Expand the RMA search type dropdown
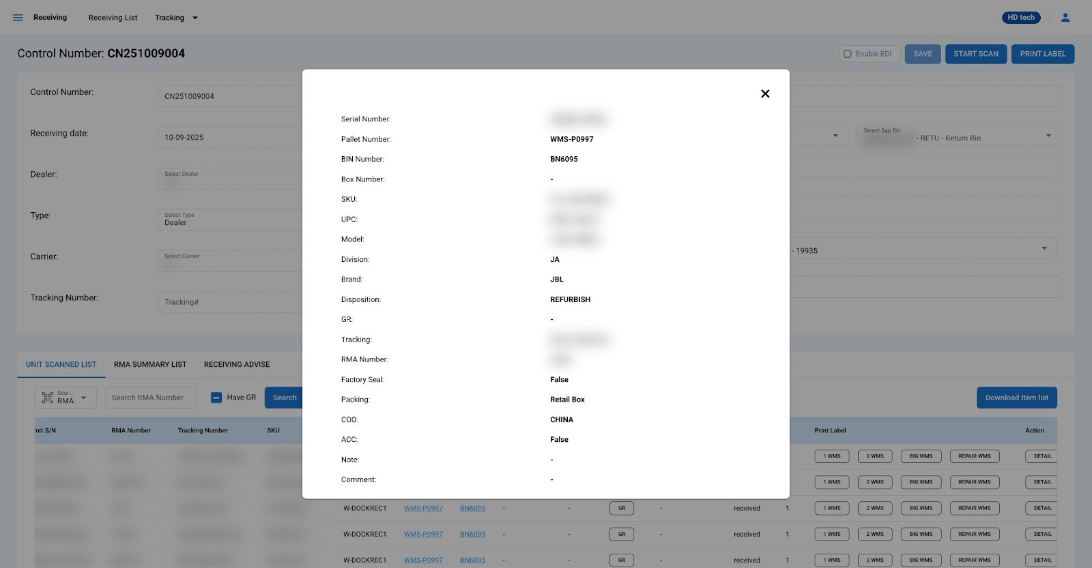Image resolution: width=1092 pixels, height=568 pixels. [84, 398]
